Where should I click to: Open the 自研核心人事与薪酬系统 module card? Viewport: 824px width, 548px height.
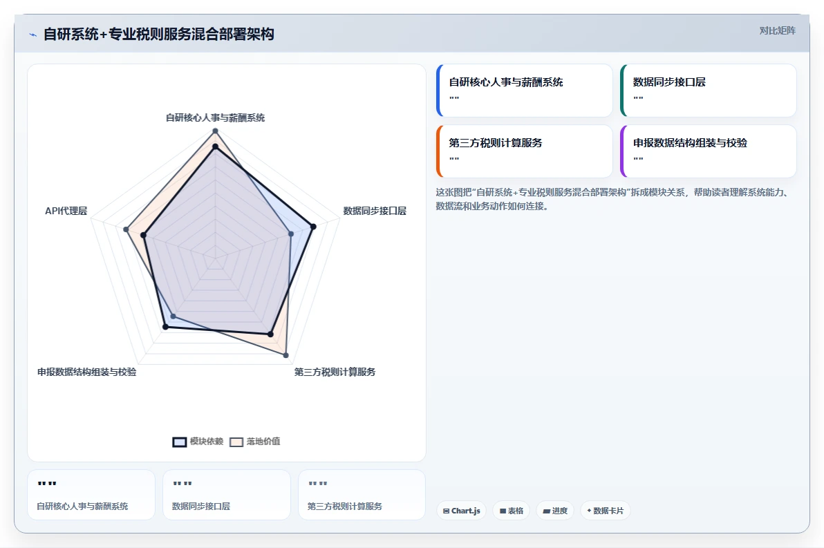pyautogui.click(x=525, y=91)
